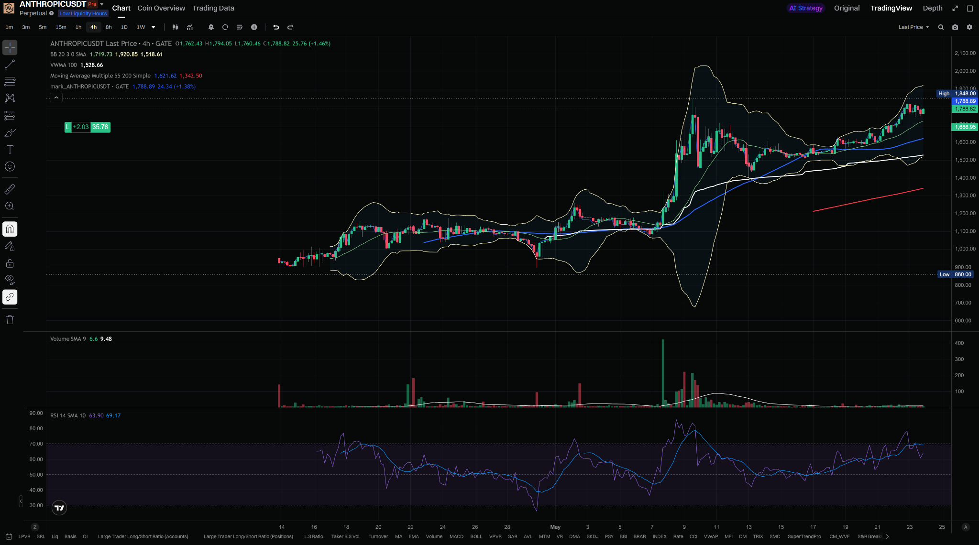This screenshot has width=979, height=545.
Task: Switch to Depth chart view
Action: point(933,8)
